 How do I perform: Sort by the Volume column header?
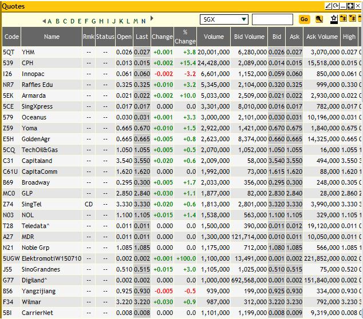[214, 37]
